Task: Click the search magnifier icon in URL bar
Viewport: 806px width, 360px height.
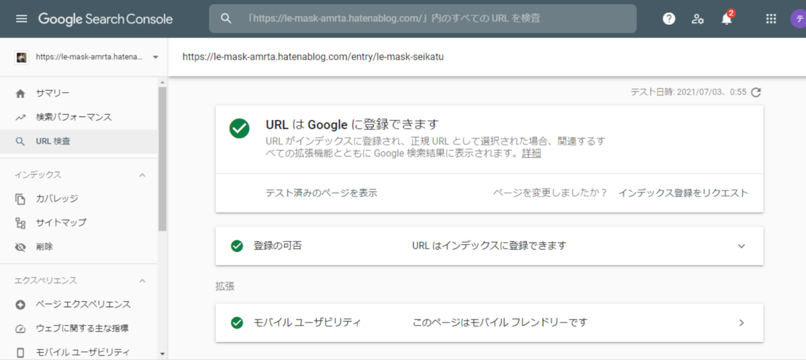Action: click(226, 19)
